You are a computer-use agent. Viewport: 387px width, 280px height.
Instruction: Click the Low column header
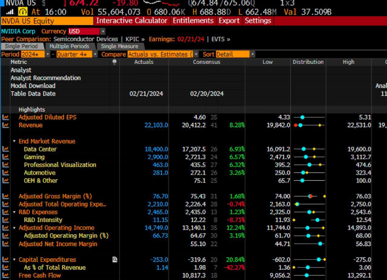click(268, 62)
